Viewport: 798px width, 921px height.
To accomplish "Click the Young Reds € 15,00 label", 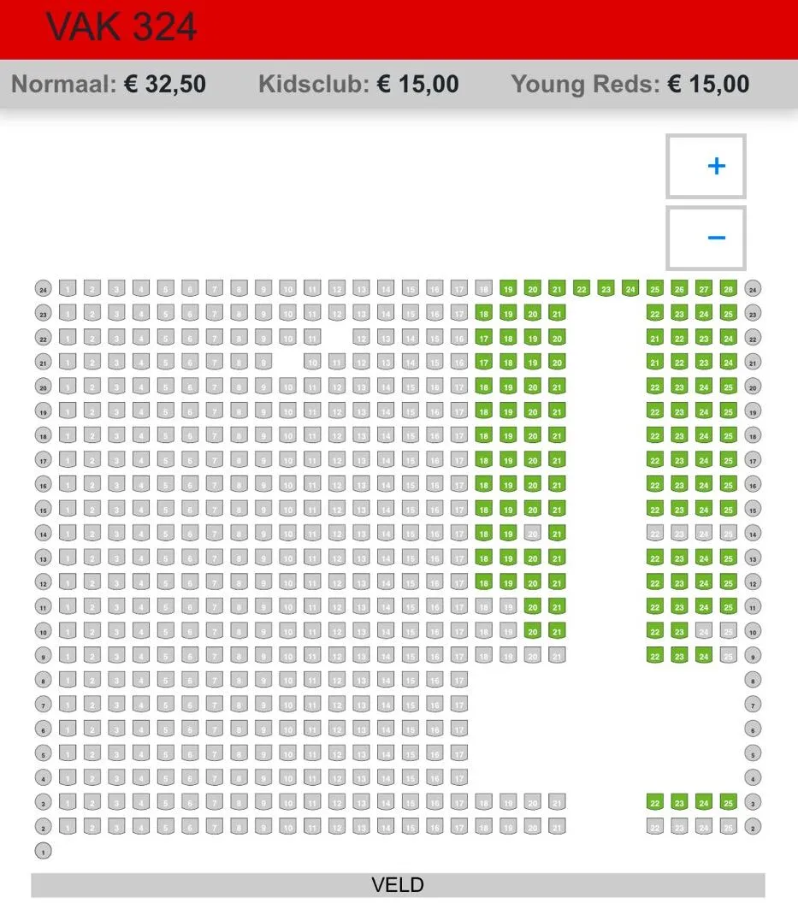I will point(630,84).
